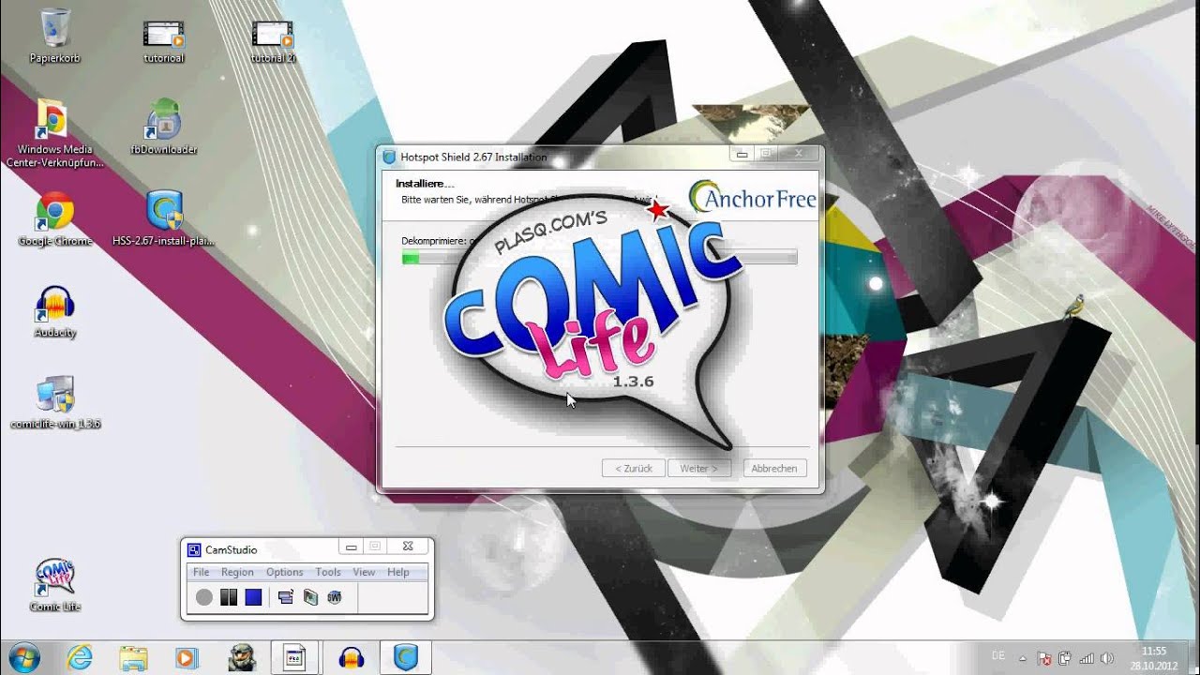
Task: Open CamStudio Options menu
Action: (x=284, y=572)
